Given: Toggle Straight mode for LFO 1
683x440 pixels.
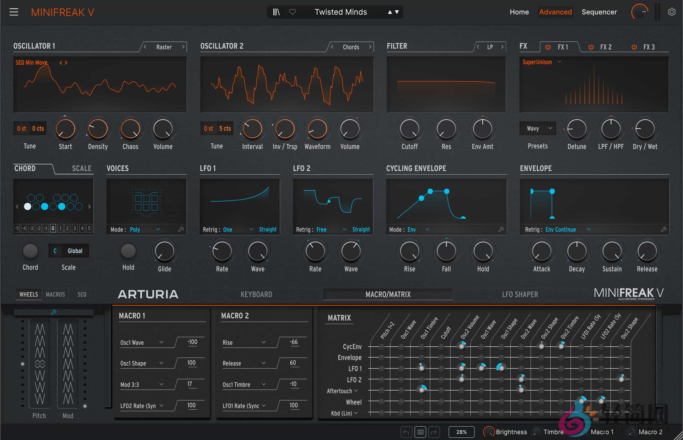Looking at the screenshot, I should 267,229.
